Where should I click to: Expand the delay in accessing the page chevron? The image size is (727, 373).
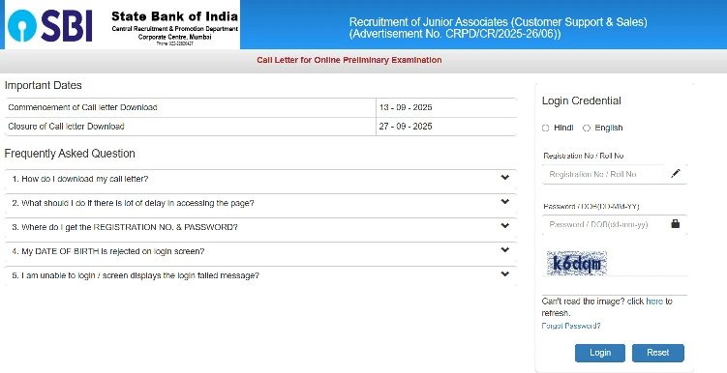(505, 202)
